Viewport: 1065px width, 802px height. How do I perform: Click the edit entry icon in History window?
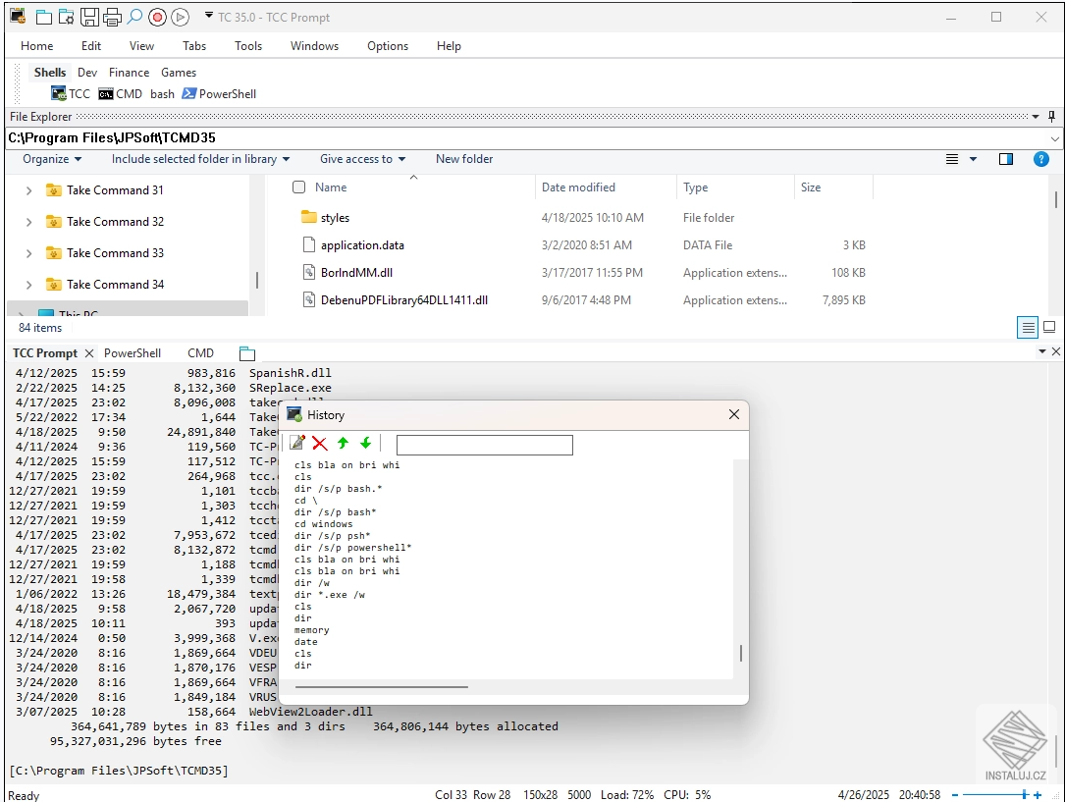tap(296, 444)
